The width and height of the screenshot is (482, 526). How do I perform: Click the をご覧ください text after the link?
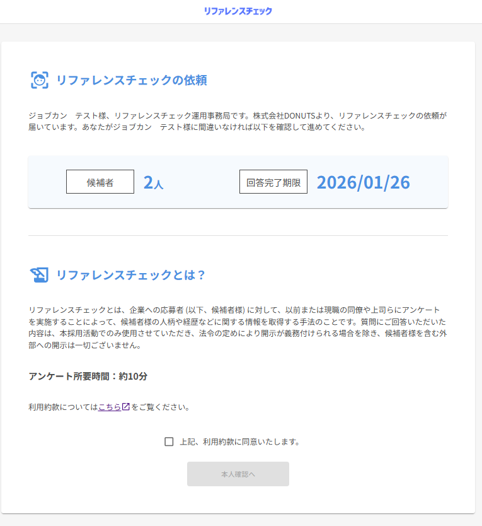[161, 407]
